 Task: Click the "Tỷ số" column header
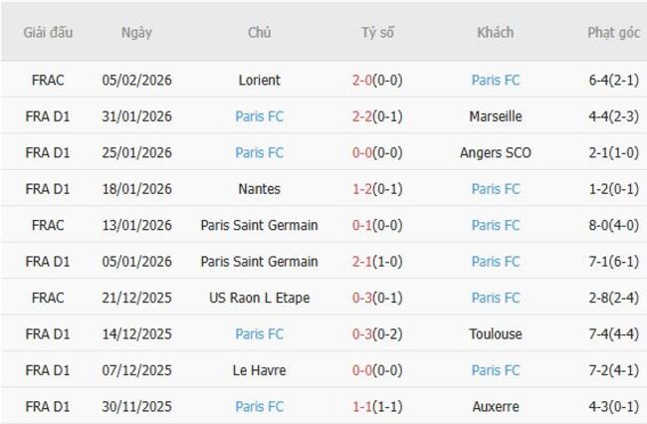pyautogui.click(x=377, y=33)
